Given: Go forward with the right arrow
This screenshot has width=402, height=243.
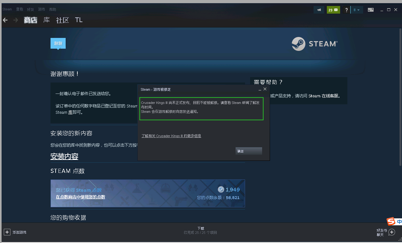Looking at the screenshot, I should (15, 20).
